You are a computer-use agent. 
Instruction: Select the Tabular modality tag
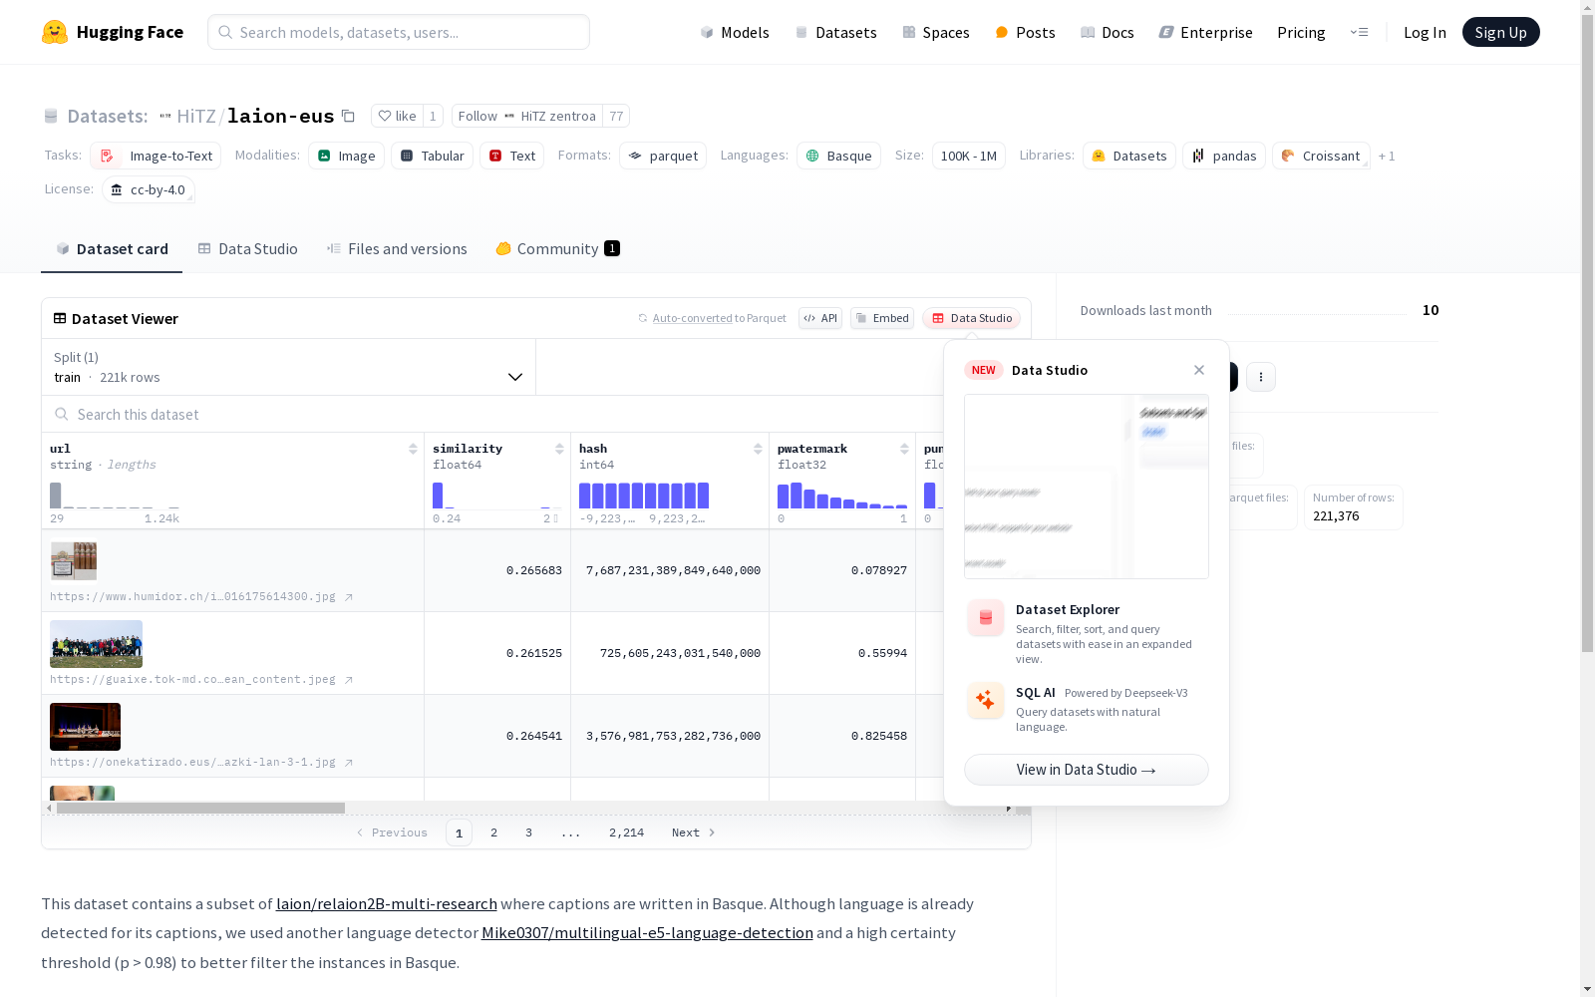pyautogui.click(x=433, y=156)
